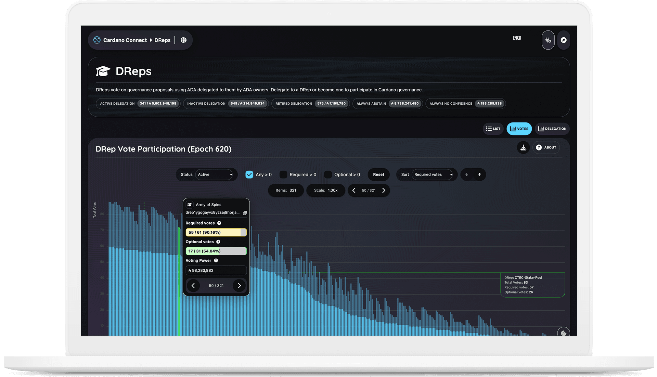657x377 pixels.
Task: Open the ABOUT dialog for vote participation
Action: (x=546, y=147)
